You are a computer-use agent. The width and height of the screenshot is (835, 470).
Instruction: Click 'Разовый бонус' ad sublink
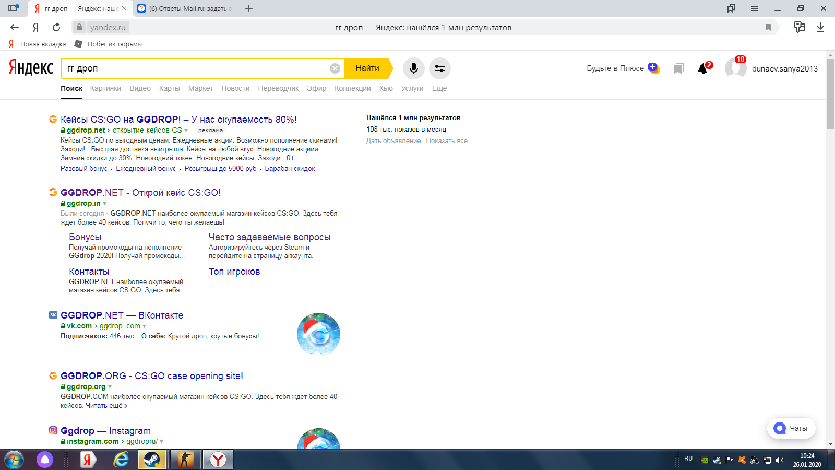click(x=84, y=169)
